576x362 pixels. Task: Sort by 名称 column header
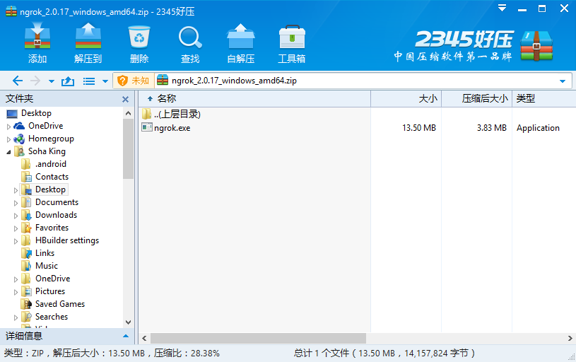click(x=254, y=98)
